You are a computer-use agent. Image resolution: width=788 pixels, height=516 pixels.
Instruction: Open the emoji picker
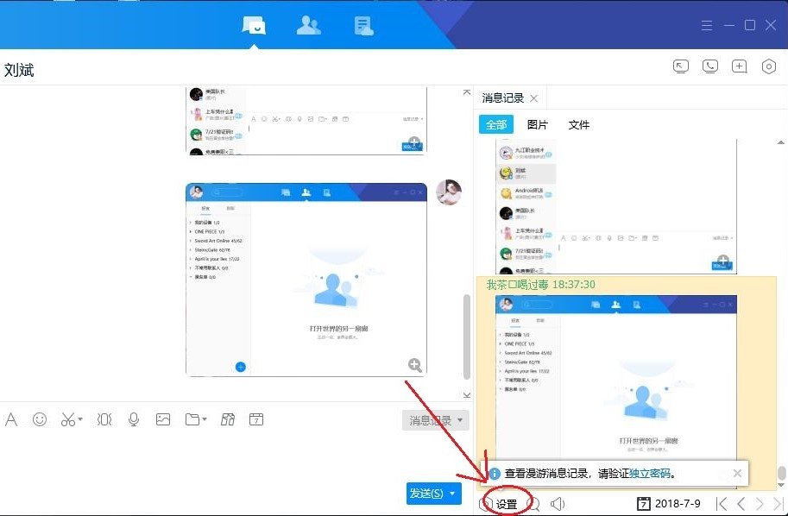40,419
